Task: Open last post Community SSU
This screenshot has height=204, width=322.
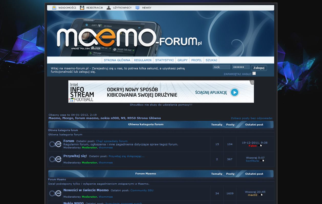Action: tap(142, 190)
